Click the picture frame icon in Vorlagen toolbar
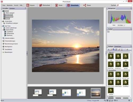Viewport: 133px width, 102px height. click(x=116, y=49)
